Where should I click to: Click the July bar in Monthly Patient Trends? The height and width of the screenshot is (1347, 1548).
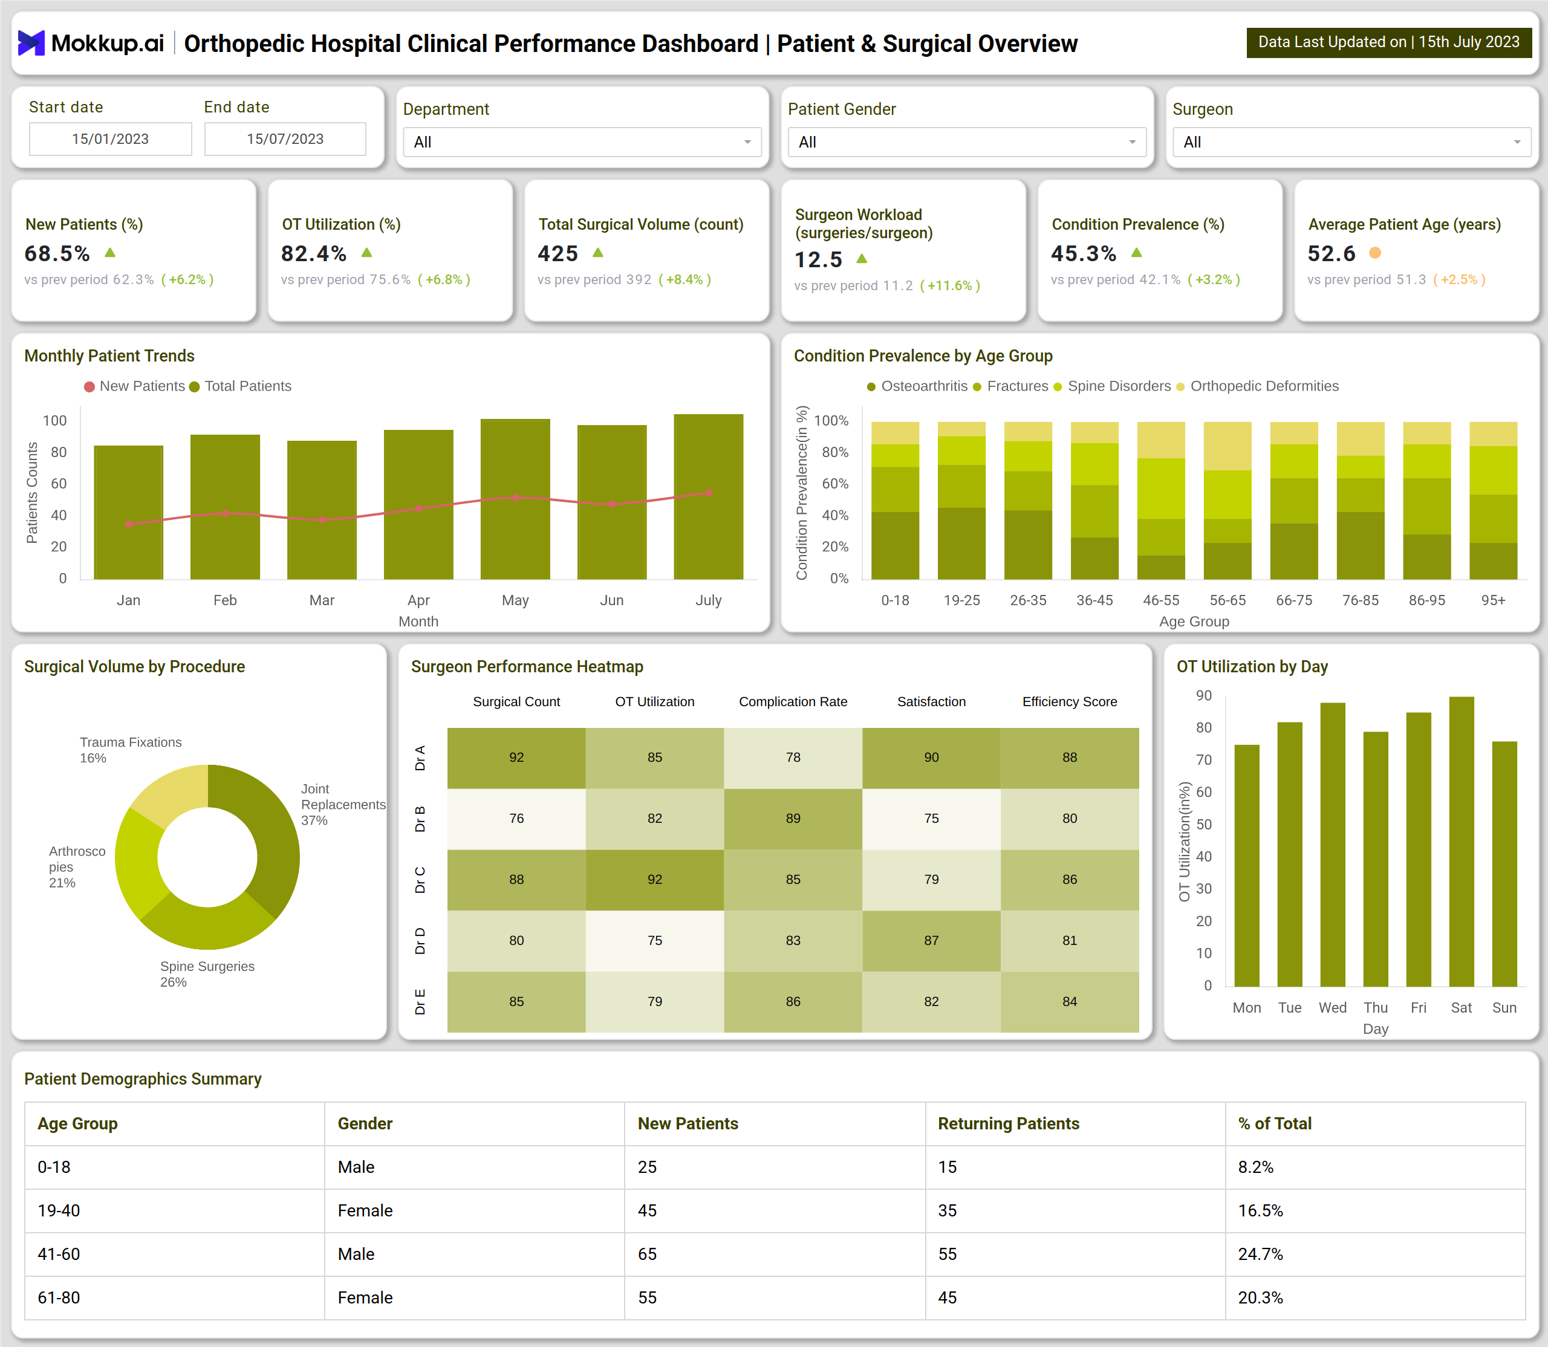(708, 497)
